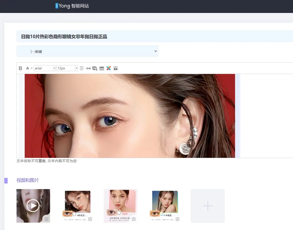293x230 pixels.
Task: Open the font color picker
Action: (x=28, y=68)
